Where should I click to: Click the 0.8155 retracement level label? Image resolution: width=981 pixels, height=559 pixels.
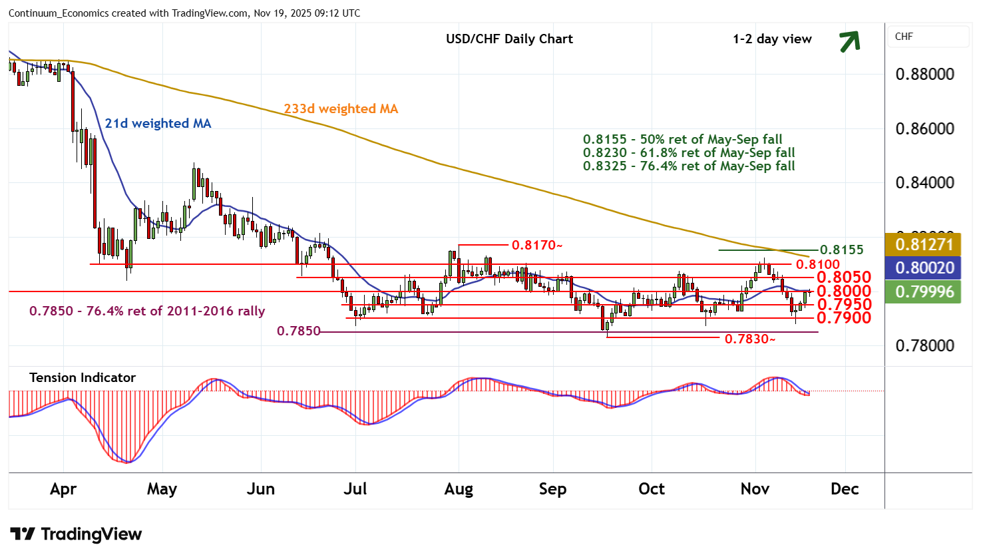coord(841,250)
